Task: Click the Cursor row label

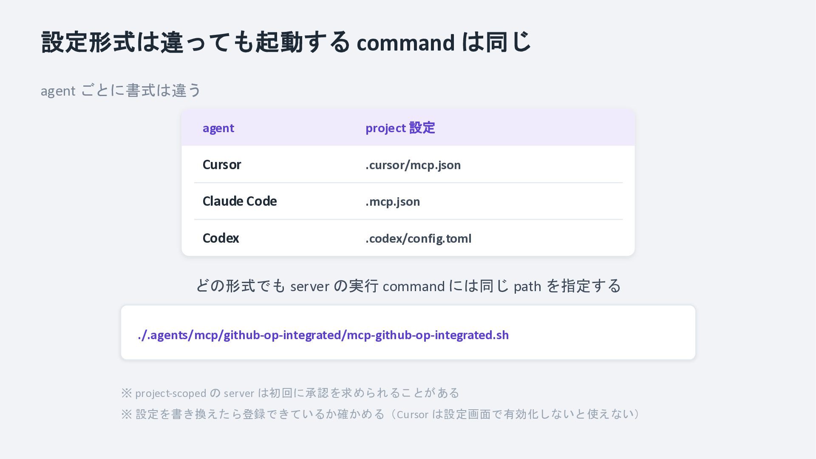Action: pyautogui.click(x=221, y=164)
